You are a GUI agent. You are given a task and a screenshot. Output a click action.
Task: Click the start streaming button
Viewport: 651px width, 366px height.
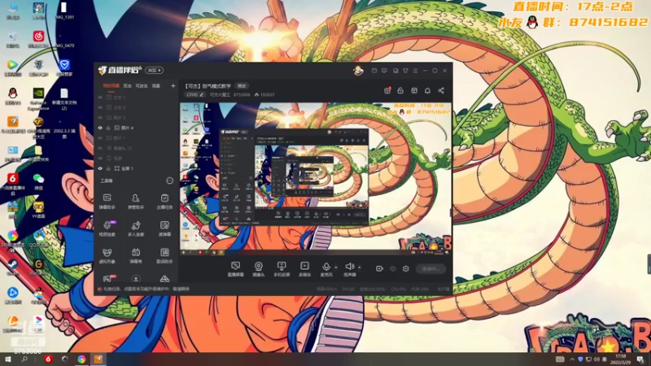coord(430,269)
